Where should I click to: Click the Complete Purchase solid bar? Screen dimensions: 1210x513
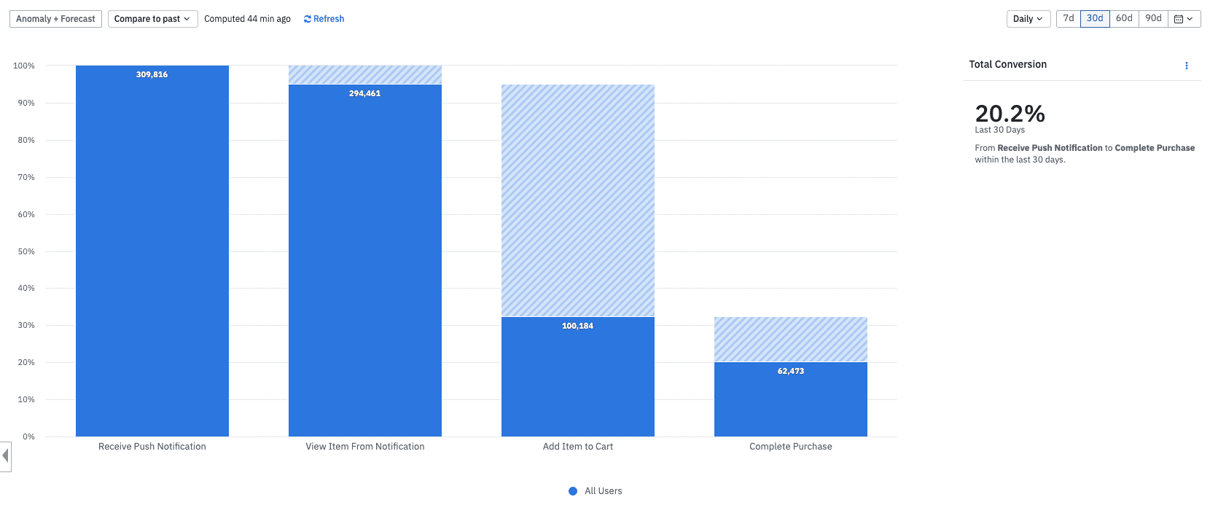click(791, 401)
